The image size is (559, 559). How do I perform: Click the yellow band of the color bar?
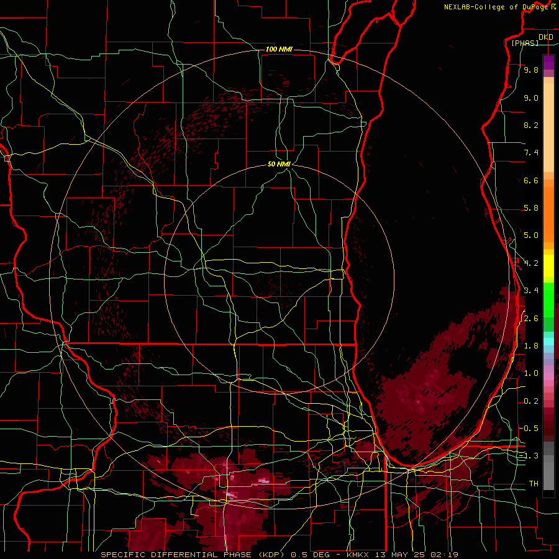[548, 265]
